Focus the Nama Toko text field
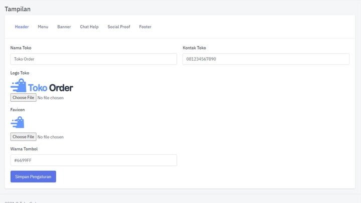Viewport: 361px width, 203px height. [94, 59]
